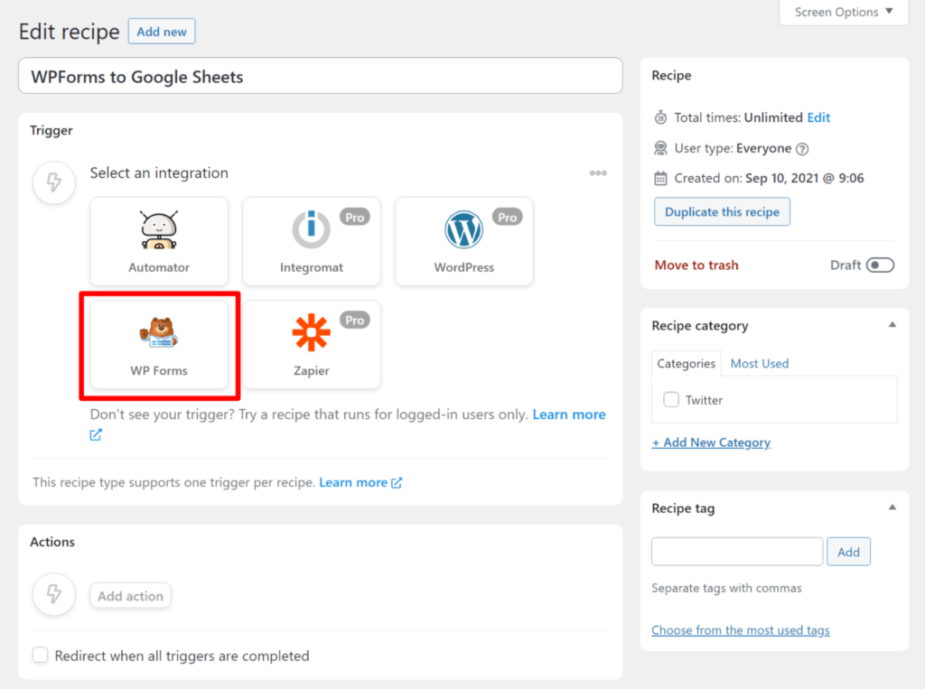
Task: Click the Pro badge on Integromat
Action: tap(354, 217)
